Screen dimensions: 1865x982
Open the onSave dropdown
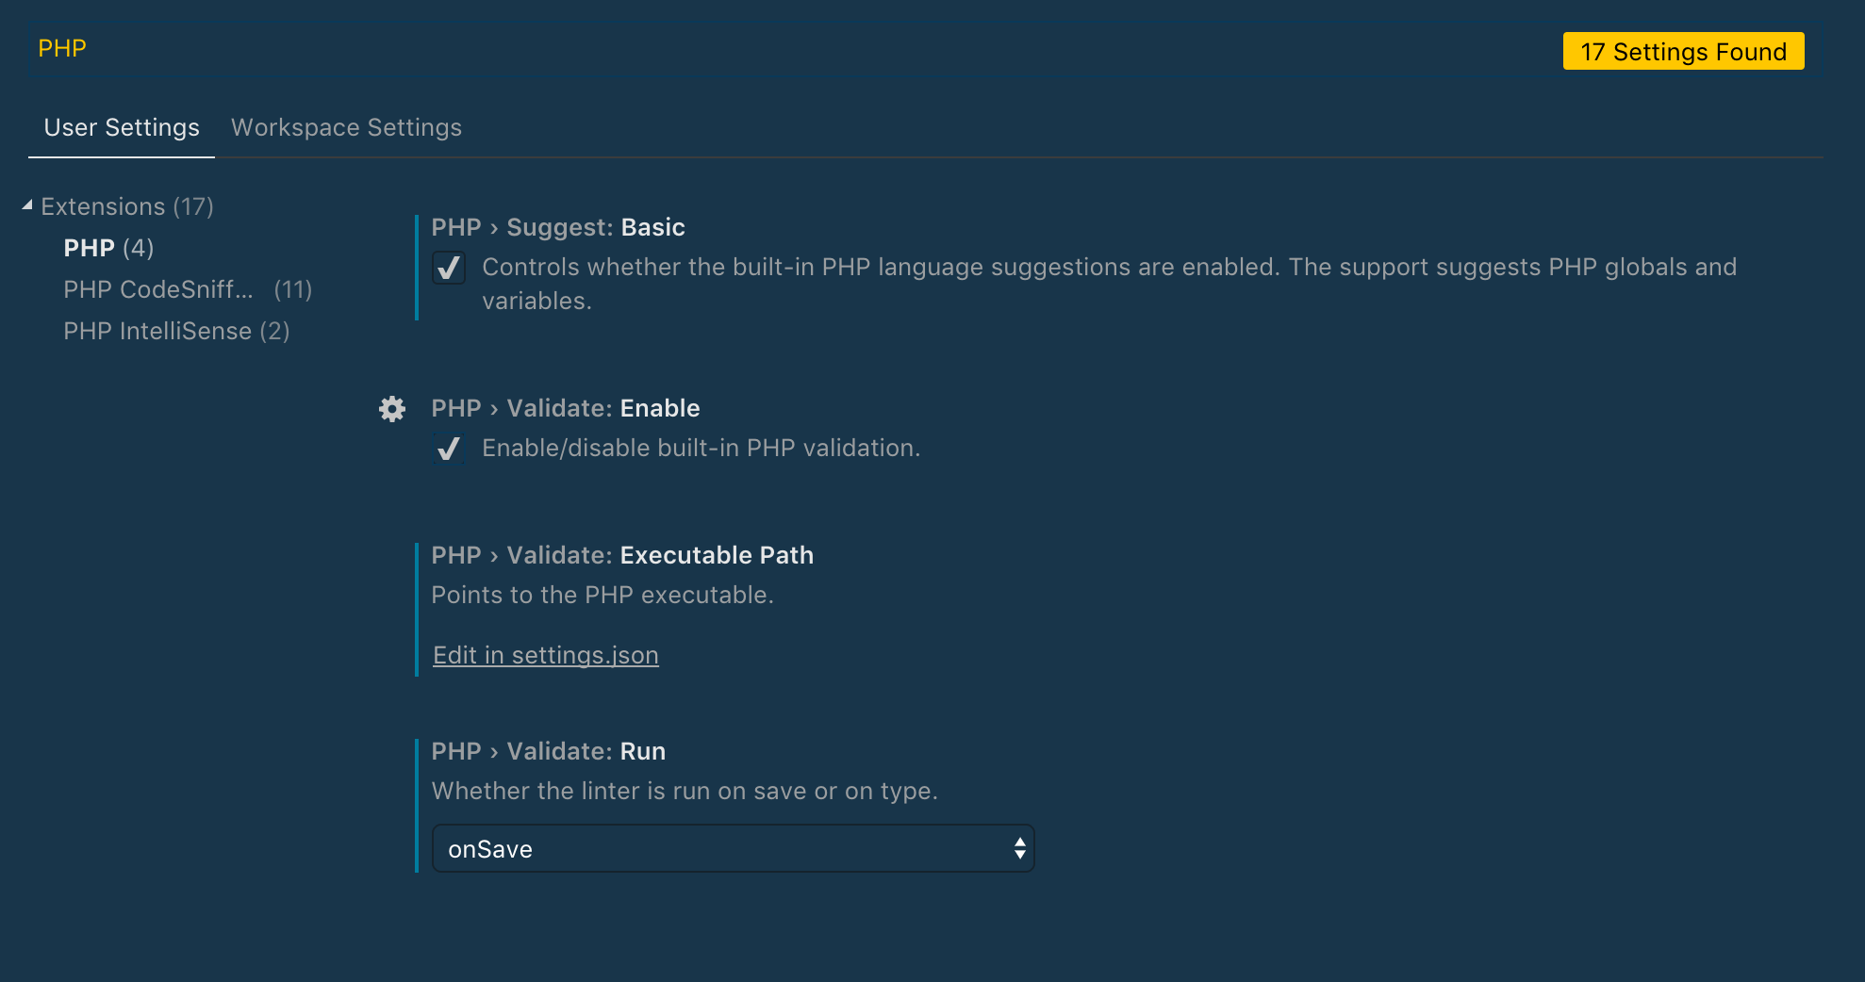click(733, 849)
